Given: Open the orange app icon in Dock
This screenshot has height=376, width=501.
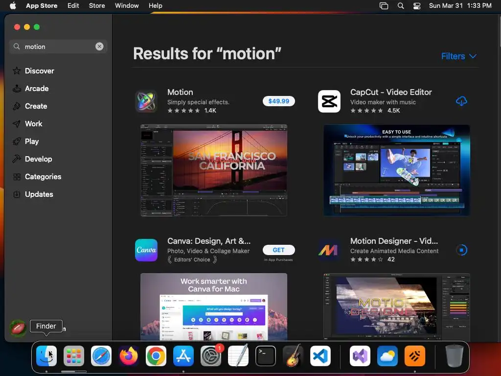Looking at the screenshot, I should tap(415, 356).
